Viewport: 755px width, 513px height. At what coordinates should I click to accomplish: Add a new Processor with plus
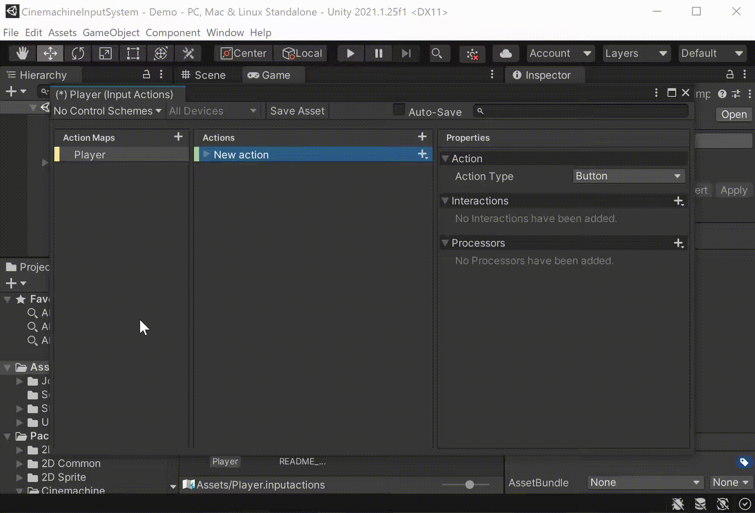[x=678, y=243]
